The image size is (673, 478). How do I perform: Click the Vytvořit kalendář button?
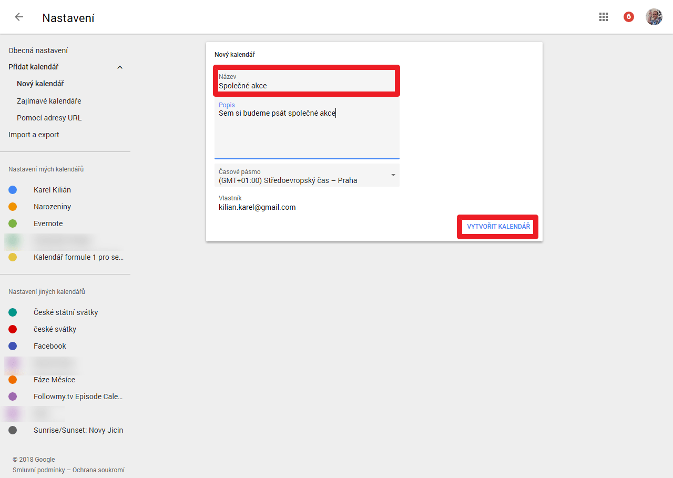pos(498,227)
